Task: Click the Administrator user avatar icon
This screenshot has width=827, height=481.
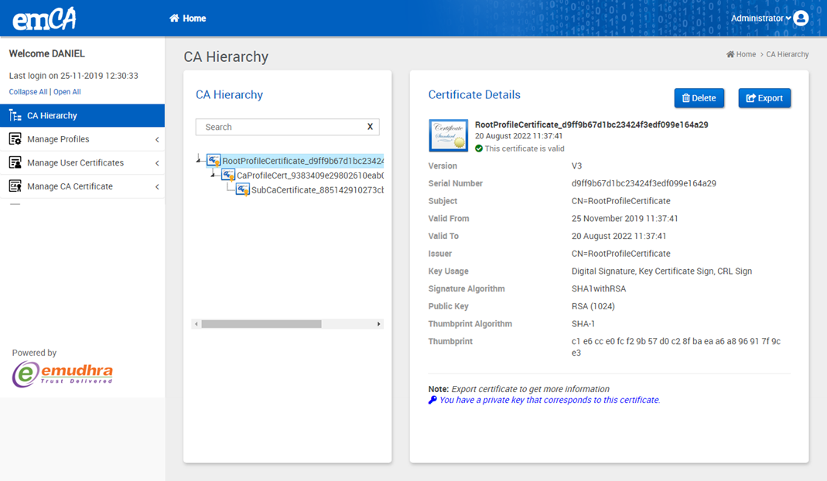Action: 801,18
